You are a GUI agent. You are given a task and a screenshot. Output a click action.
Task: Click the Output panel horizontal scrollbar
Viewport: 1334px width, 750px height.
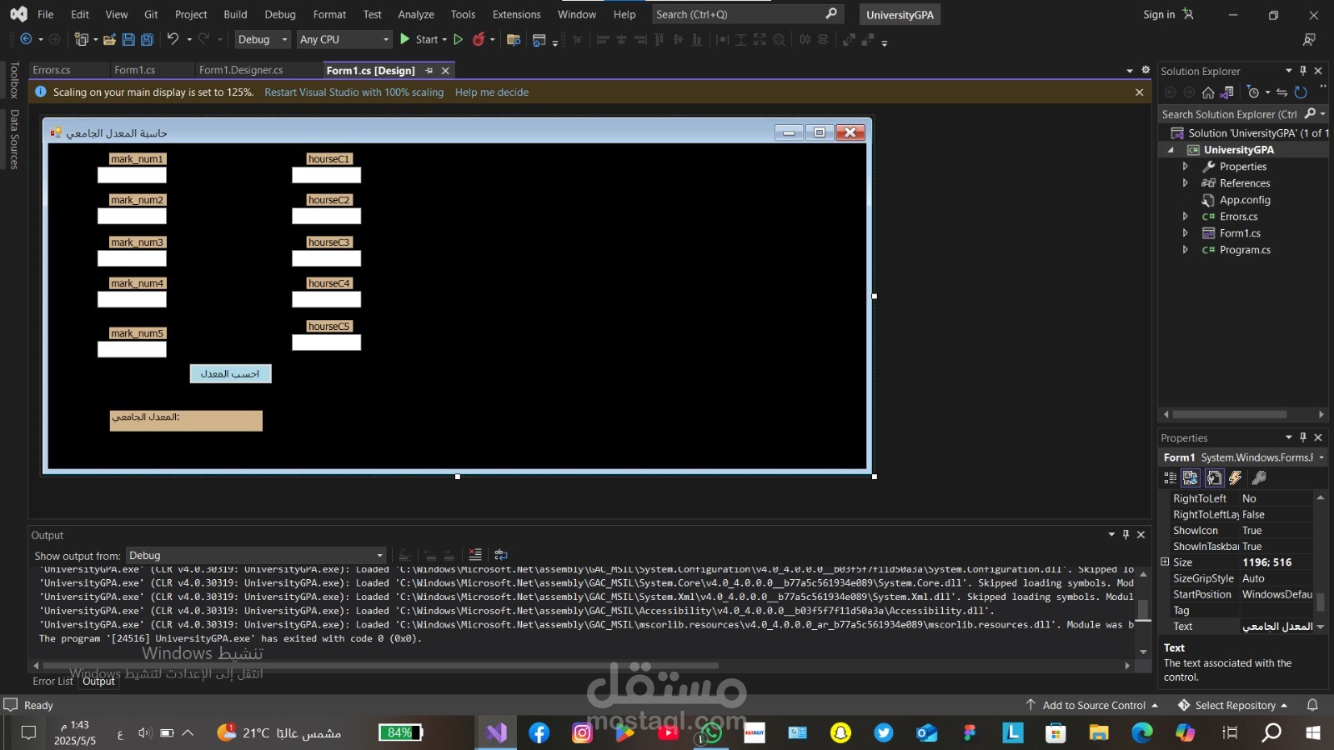(380, 666)
